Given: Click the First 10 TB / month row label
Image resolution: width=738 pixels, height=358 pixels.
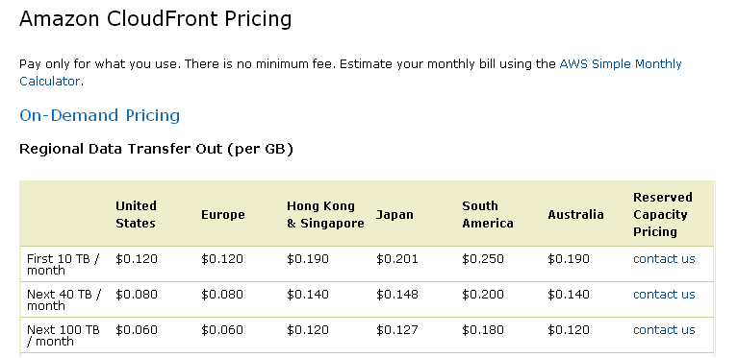Looking at the screenshot, I should 64,264.
